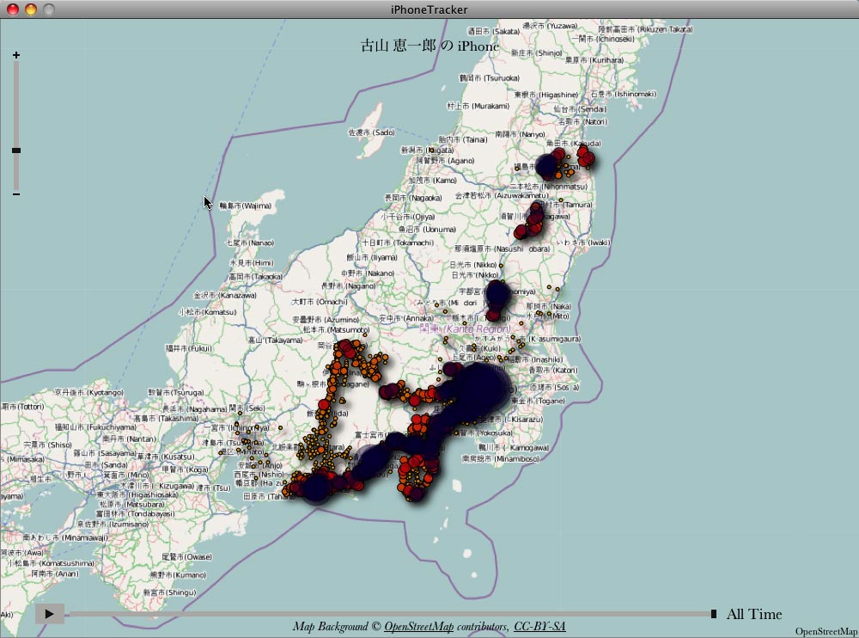Click the "(Aizuwakamatsu)" city label
Viewport: 859px width, 638px height.
point(521,195)
